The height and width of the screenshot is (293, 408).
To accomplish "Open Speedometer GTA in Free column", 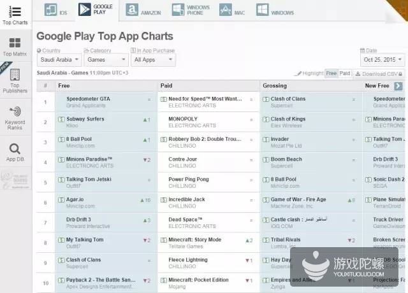I will coord(88,99).
